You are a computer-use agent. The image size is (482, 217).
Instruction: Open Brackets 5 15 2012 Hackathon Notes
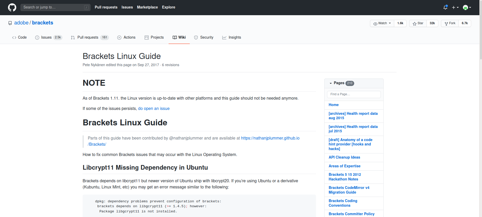click(x=345, y=177)
